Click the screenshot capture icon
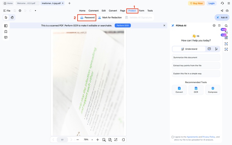Image resolution: width=232 pixels, height=145 pixels. pos(226,44)
